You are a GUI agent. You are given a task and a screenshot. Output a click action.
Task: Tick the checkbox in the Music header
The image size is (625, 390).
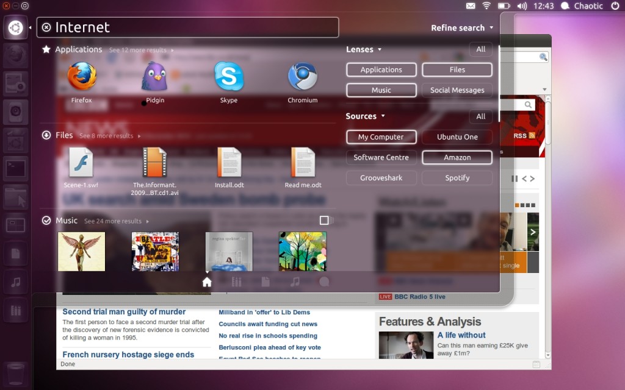click(x=324, y=220)
